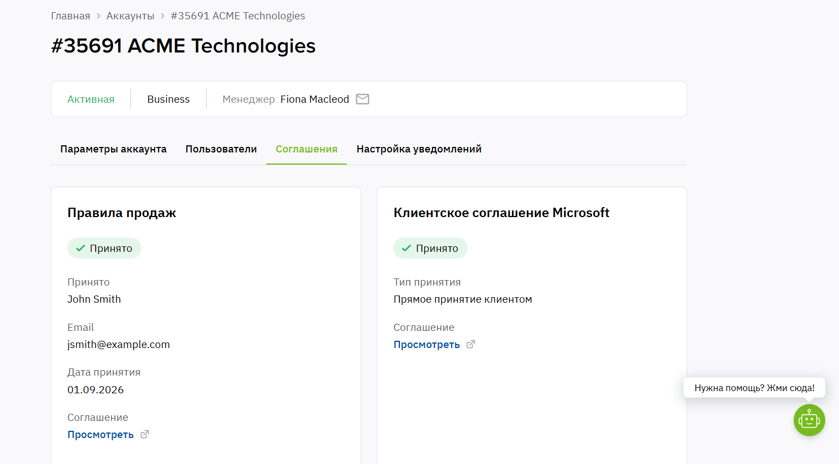
Task: Navigate to Аккаунты breadcrumb link
Action: [x=130, y=16]
